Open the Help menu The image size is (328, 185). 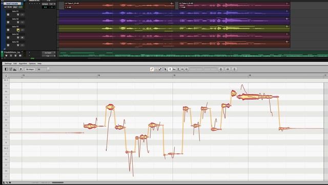click(x=39, y=64)
